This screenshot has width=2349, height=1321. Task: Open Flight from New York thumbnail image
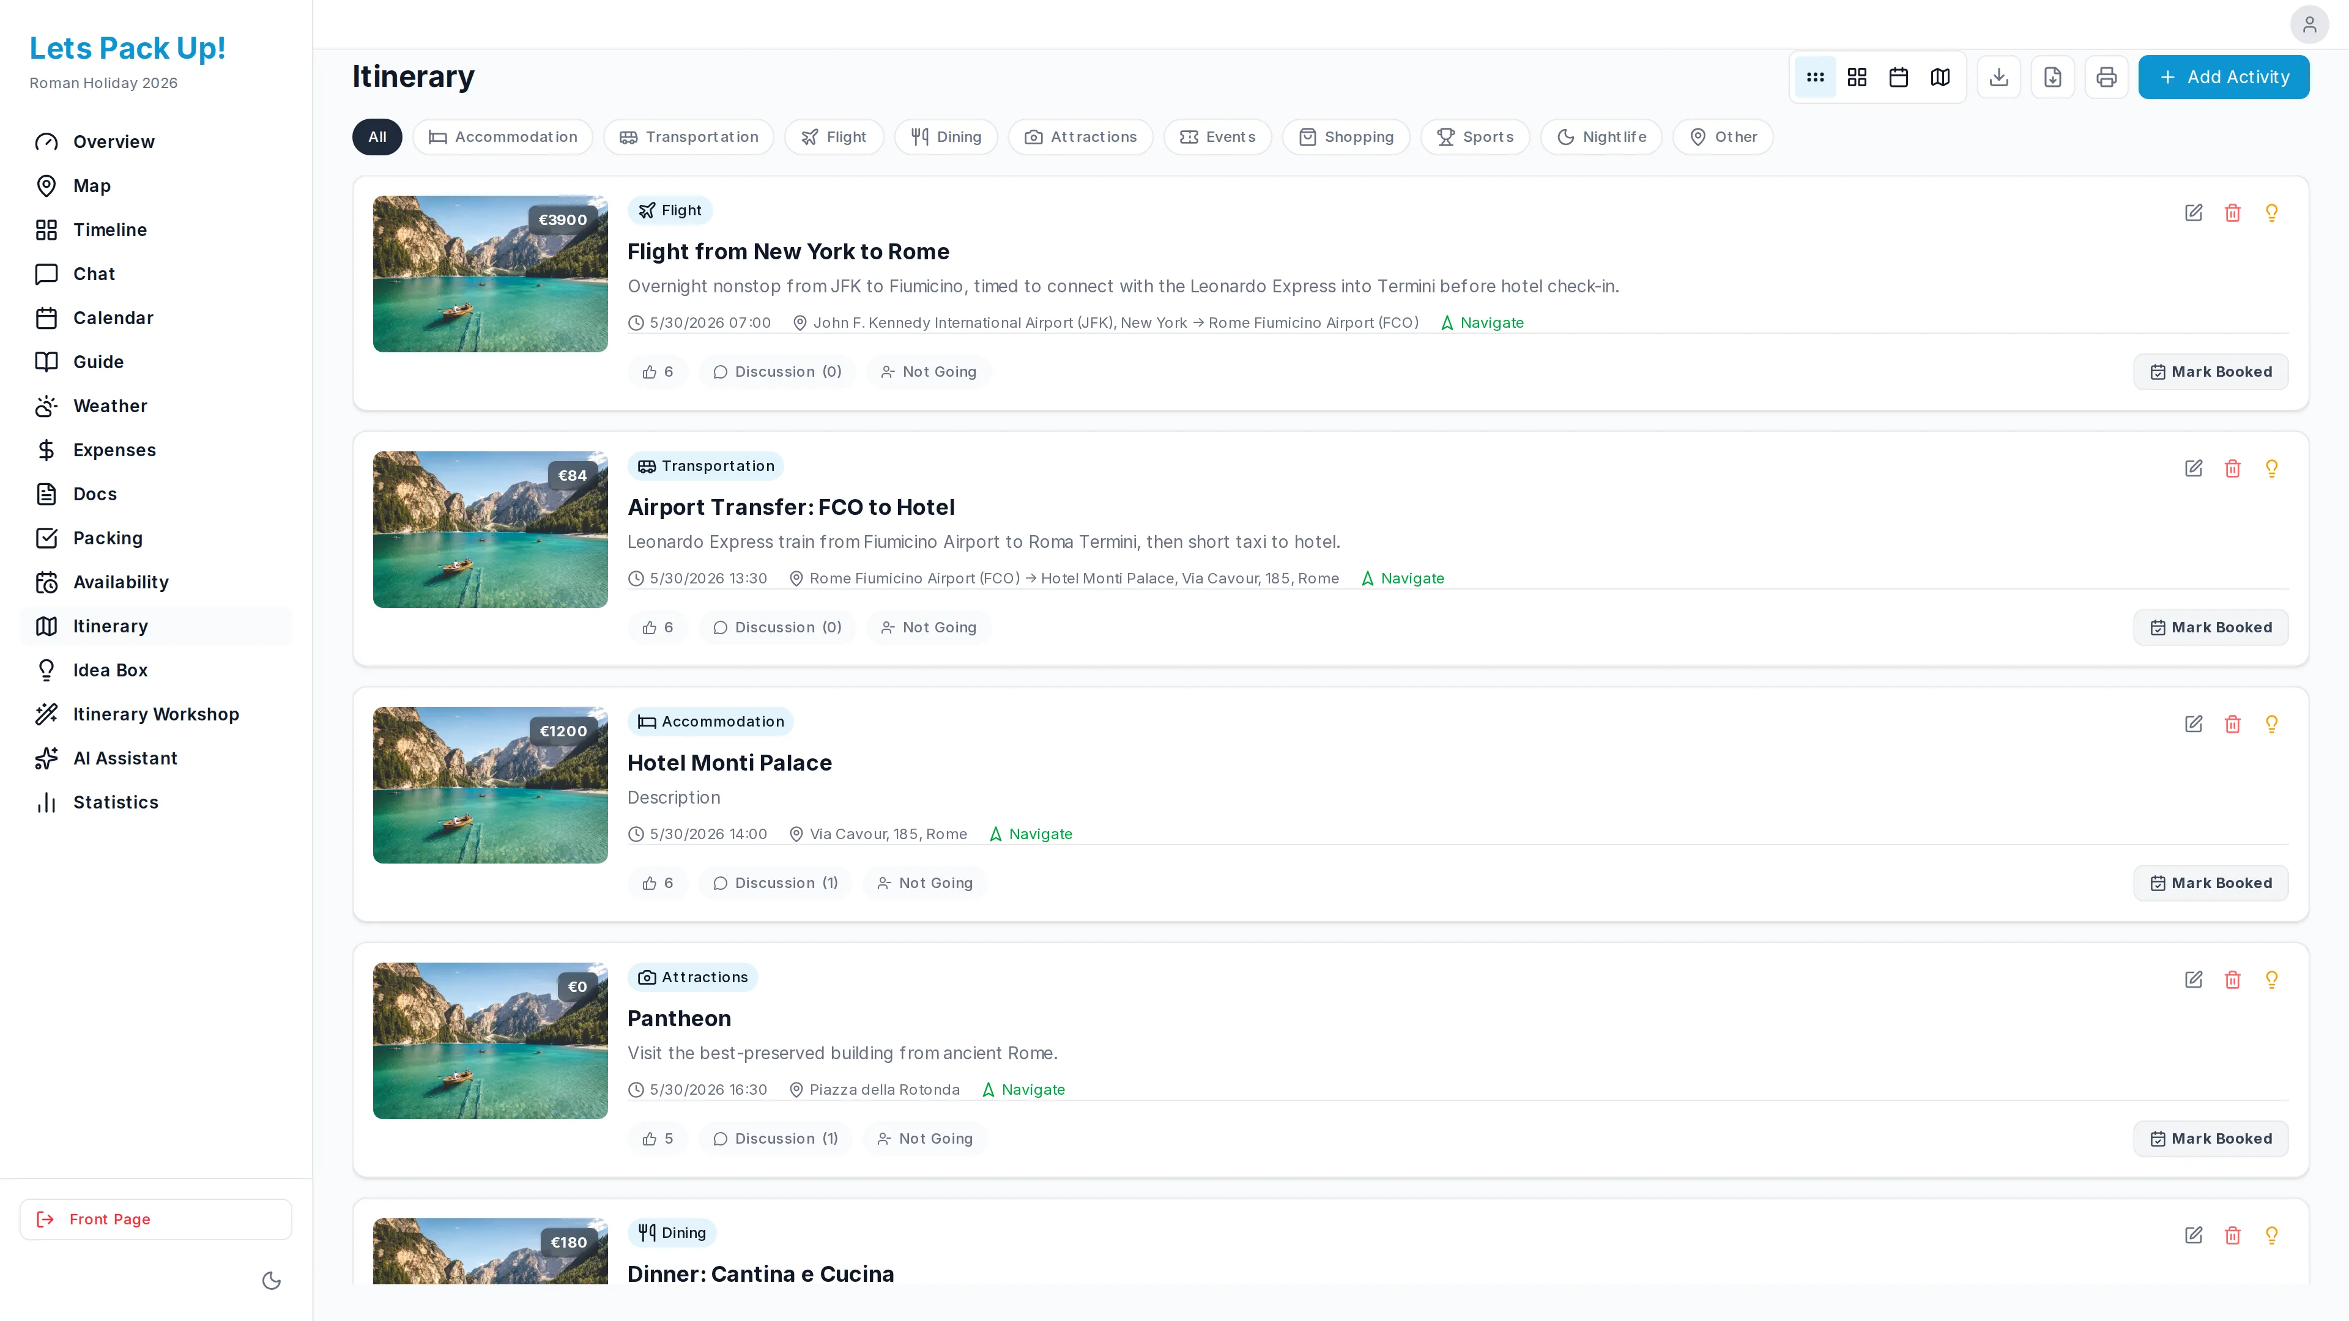(489, 275)
